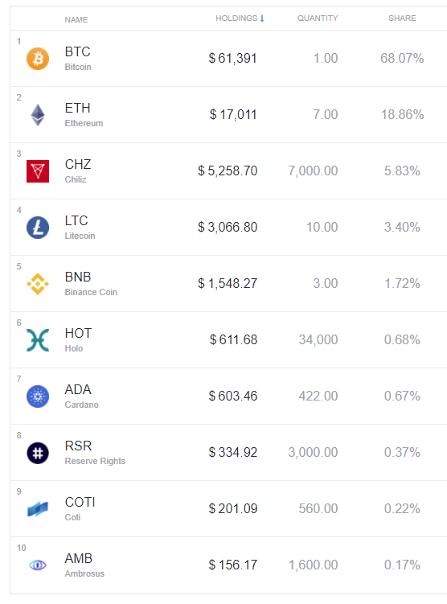Select the Cardano blue circle icon
The image size is (447, 604).
[38, 397]
